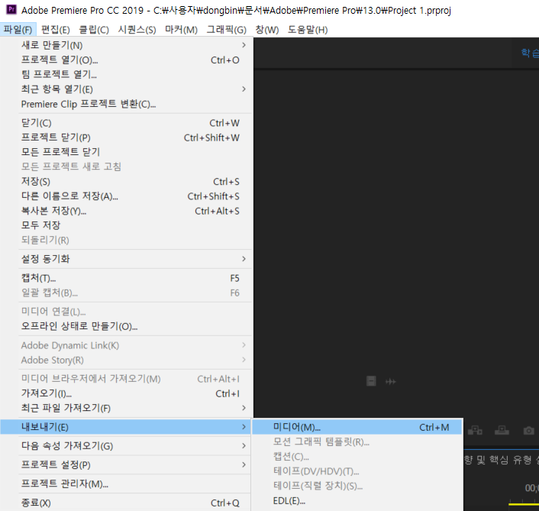The image size is (539, 511).
Task: Open the 도움말(H) menu
Action: [308, 30]
